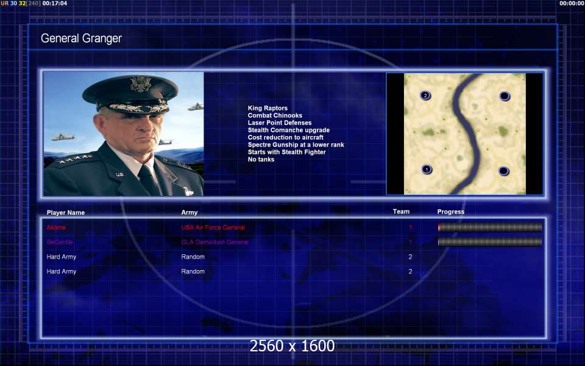The height and width of the screenshot is (366, 585).
Task: Click the 'No tanks' feature line
Action: coord(261,159)
